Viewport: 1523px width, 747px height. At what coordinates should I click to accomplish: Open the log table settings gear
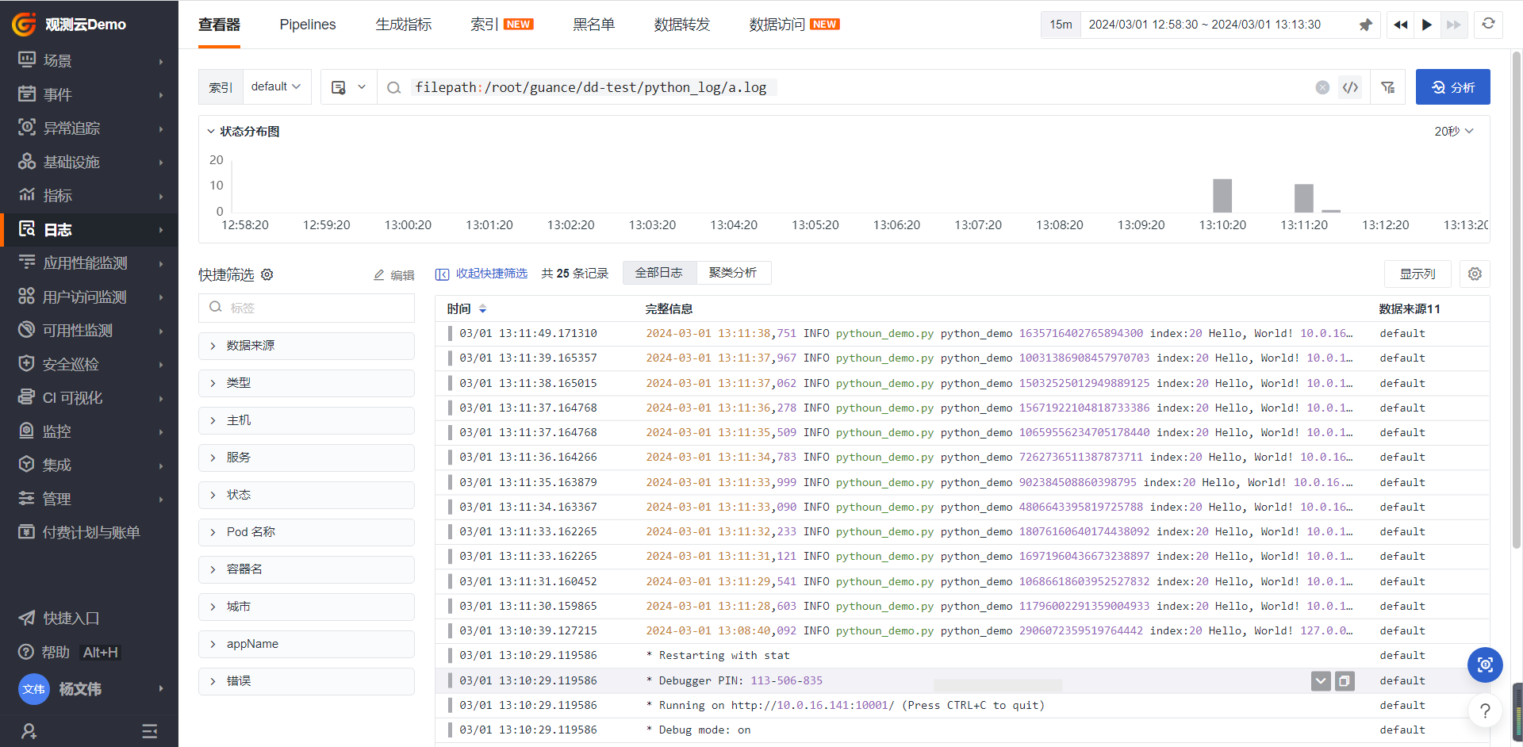pyautogui.click(x=1475, y=274)
